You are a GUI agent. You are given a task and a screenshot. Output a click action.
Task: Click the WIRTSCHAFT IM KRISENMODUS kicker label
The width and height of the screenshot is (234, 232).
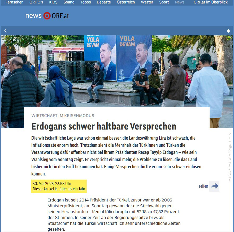63,115
